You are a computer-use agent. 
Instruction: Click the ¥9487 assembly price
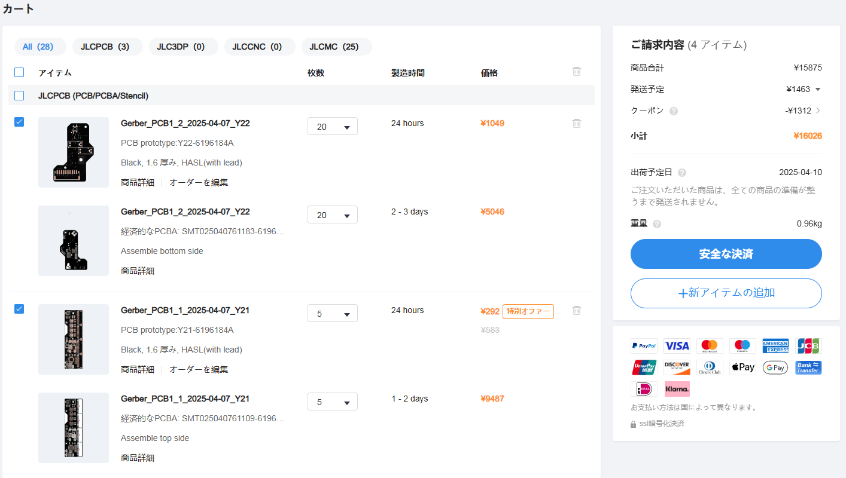coord(492,399)
